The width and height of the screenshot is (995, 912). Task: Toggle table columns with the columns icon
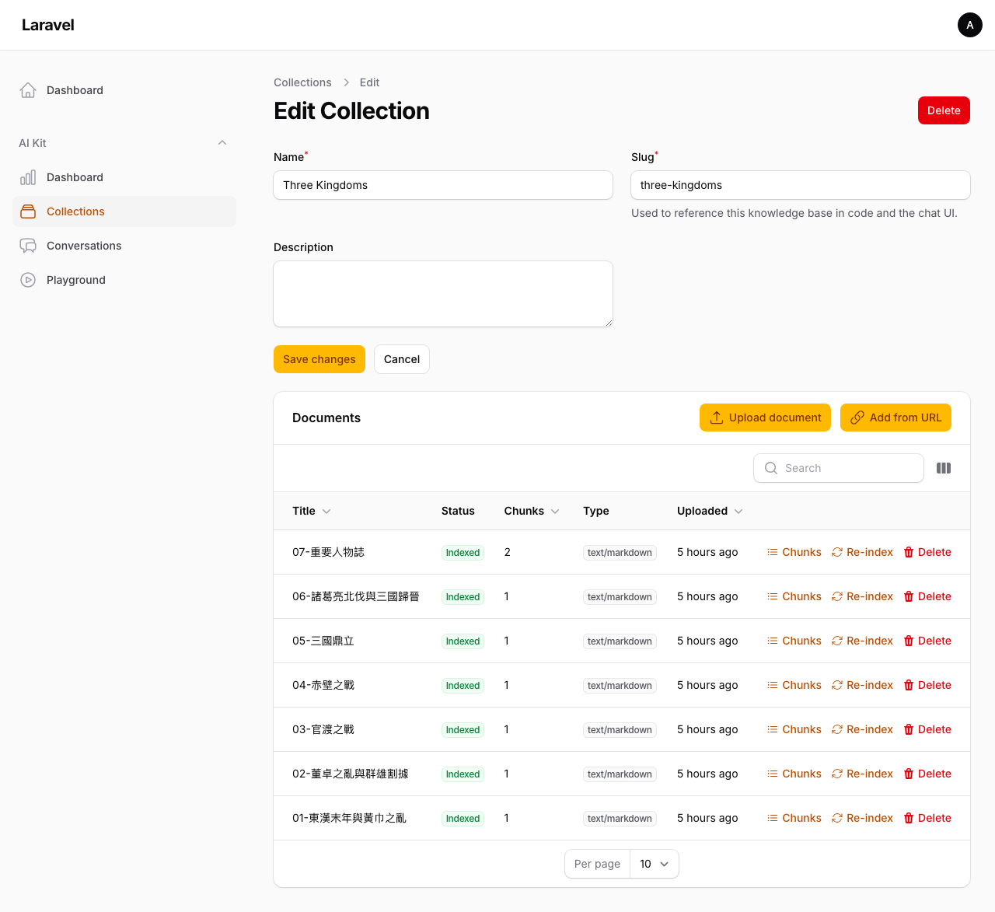coord(944,468)
